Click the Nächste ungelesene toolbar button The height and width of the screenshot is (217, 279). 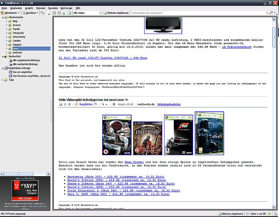116,13
